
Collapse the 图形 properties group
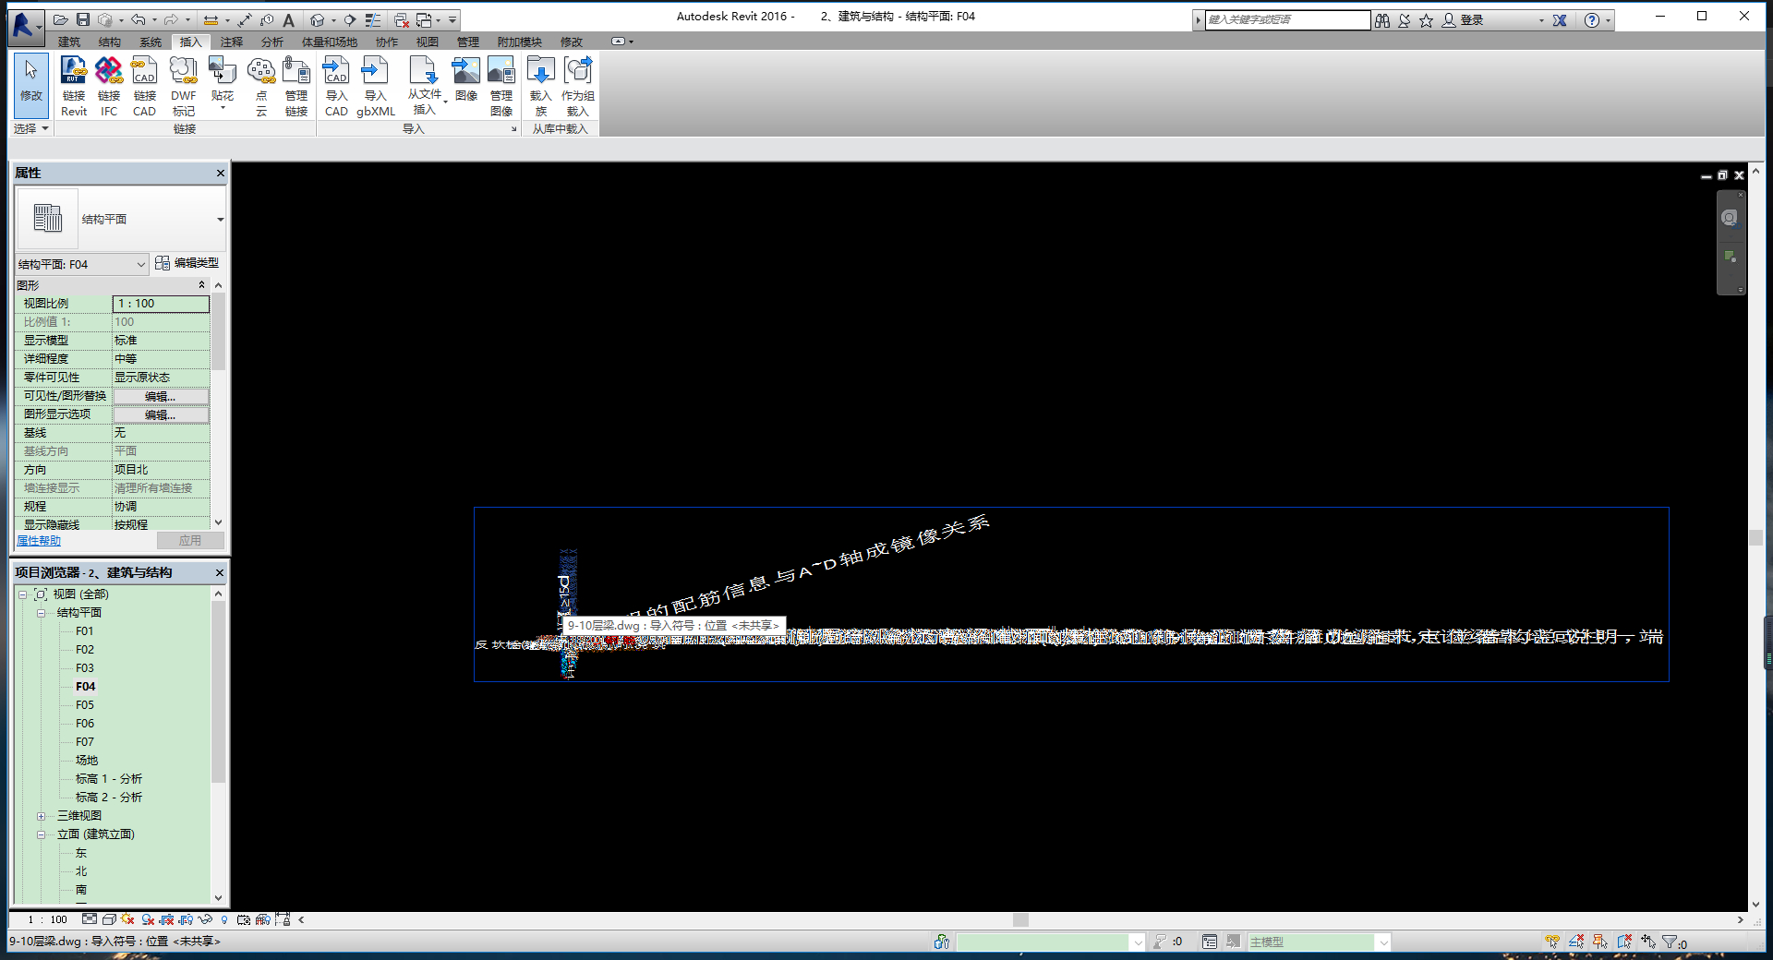coord(201,285)
